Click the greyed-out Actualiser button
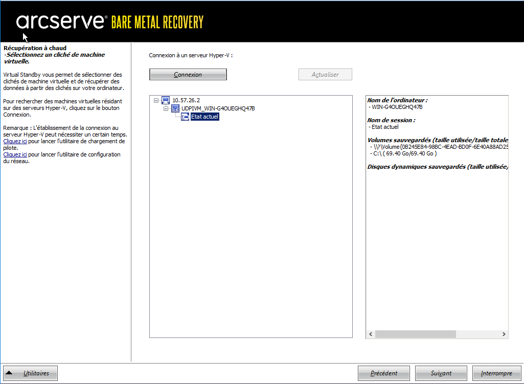Screen dimensions: 524x384 (325, 75)
